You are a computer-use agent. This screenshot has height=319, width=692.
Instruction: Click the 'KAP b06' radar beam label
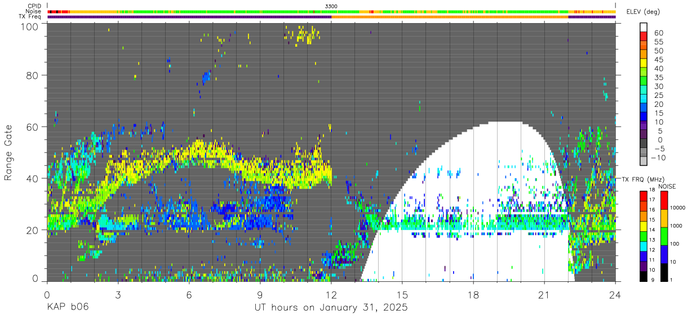coord(68,307)
